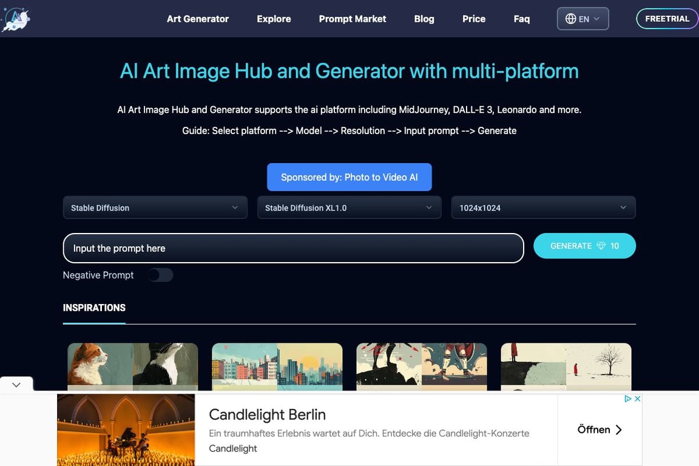The width and height of the screenshot is (699, 466).
Task: Click the Öffnen ad button
Action: [599, 430]
